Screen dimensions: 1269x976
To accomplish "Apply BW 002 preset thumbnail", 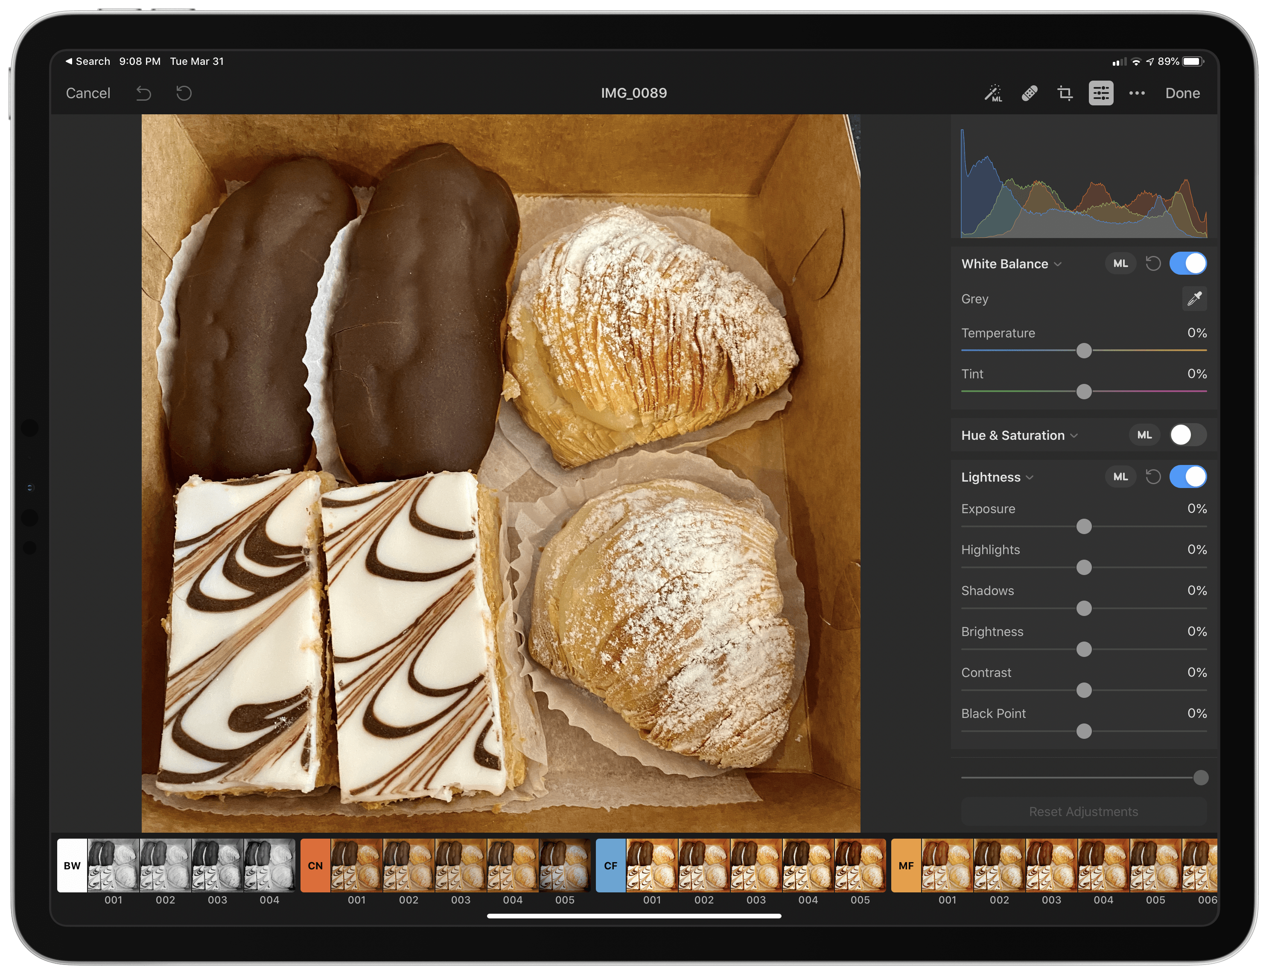I will pos(166,865).
